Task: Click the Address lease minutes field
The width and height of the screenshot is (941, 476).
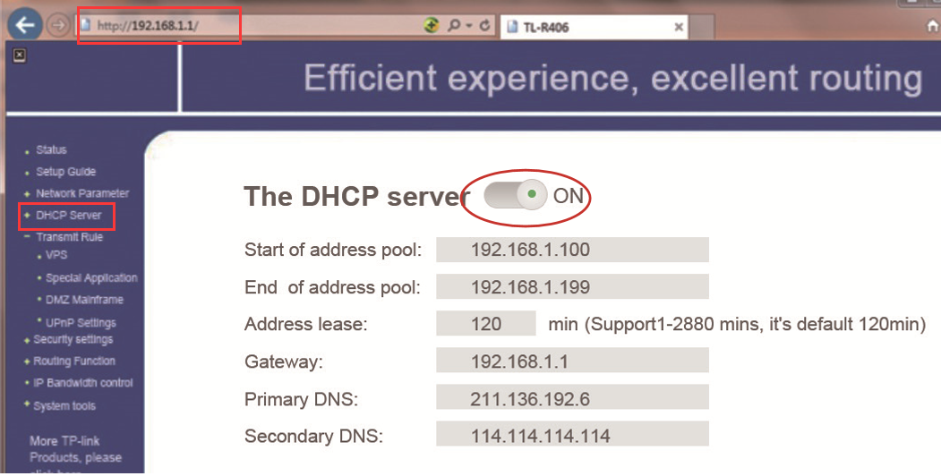Action: coord(486,324)
